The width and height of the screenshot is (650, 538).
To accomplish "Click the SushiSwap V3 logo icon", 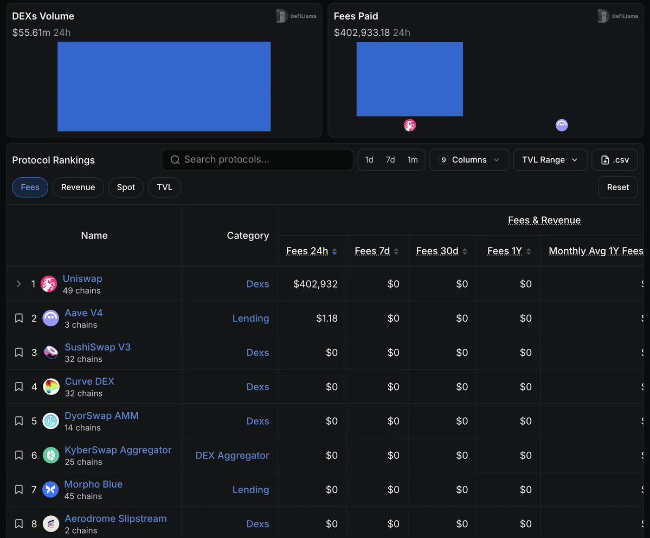I will click(x=50, y=353).
